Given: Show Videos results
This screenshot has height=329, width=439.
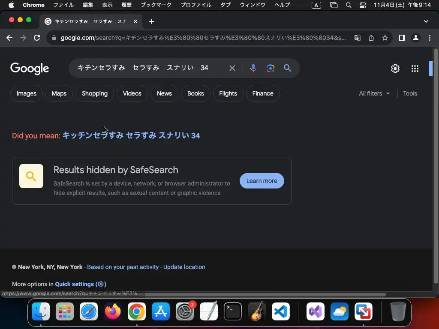Looking at the screenshot, I should (x=132, y=93).
